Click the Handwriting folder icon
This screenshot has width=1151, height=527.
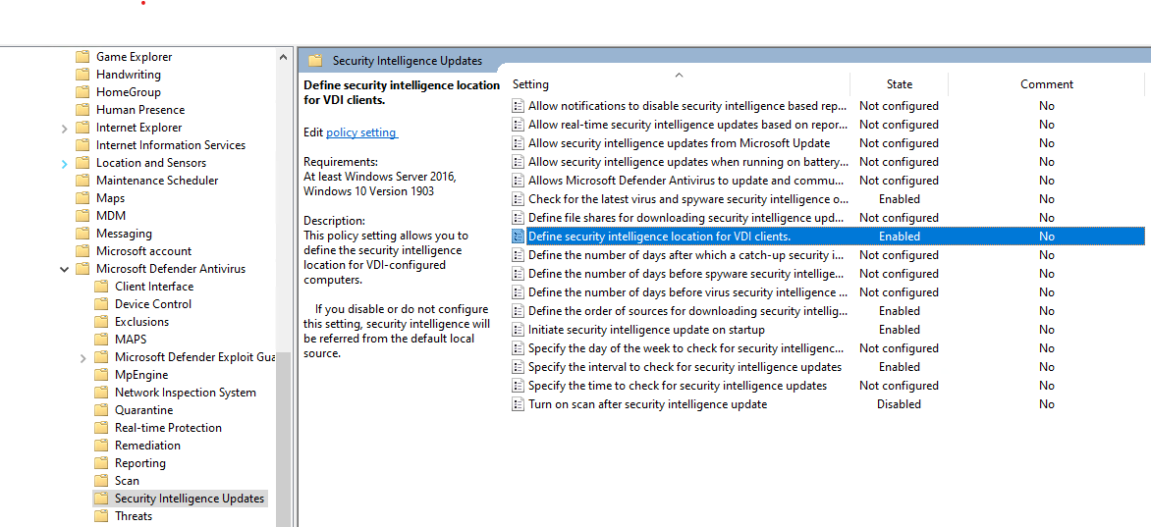pyautogui.click(x=82, y=75)
